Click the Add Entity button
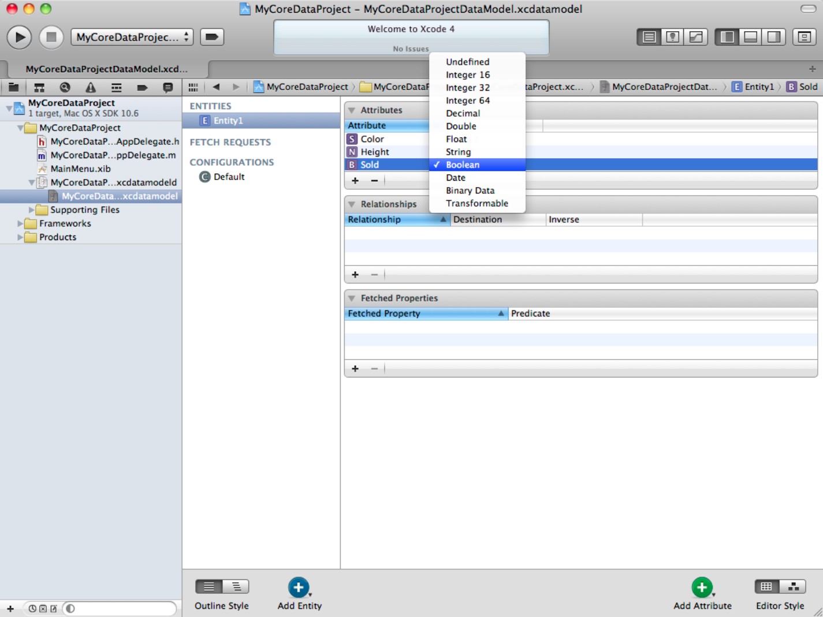The height and width of the screenshot is (617, 823). tap(299, 594)
